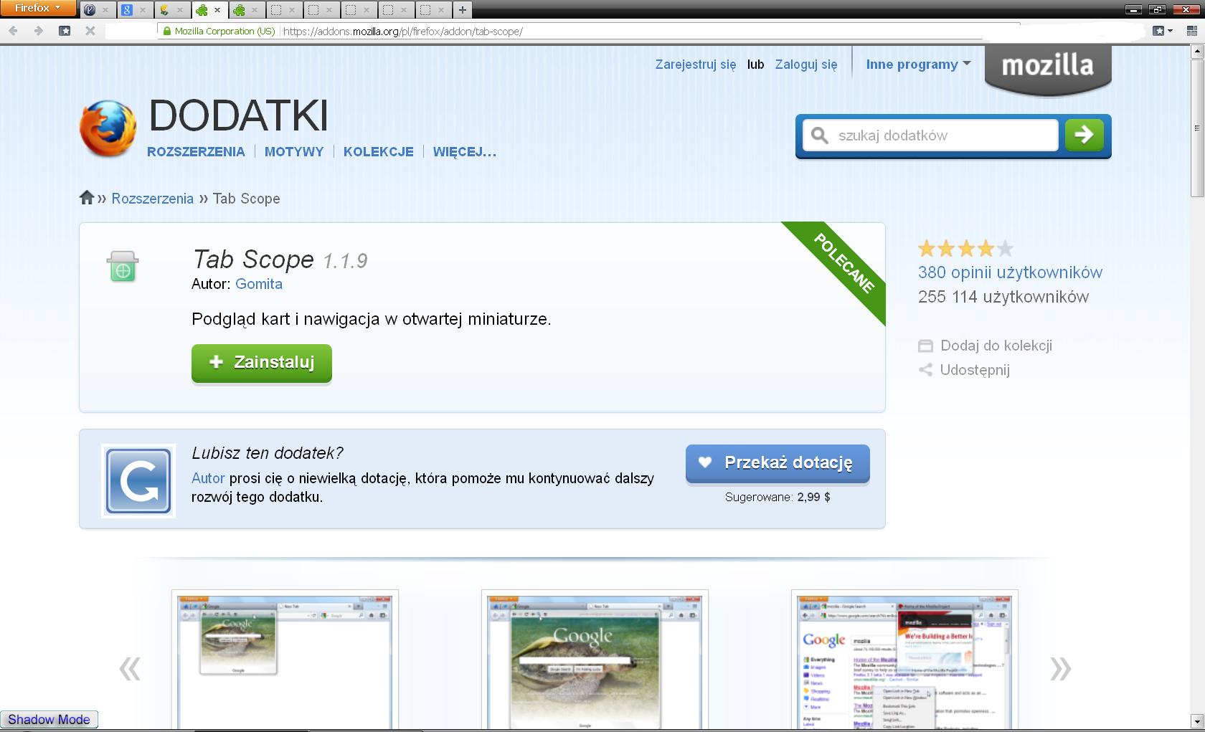Click the magnifying glass search icon
Viewport: 1205px width, 732px height.
[819, 135]
